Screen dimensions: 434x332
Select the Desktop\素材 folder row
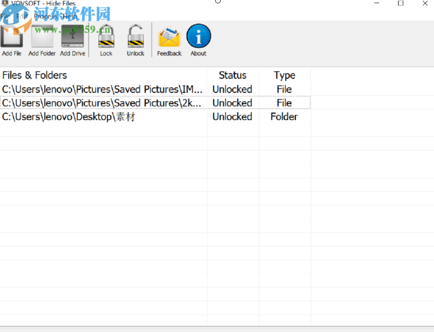click(155, 116)
